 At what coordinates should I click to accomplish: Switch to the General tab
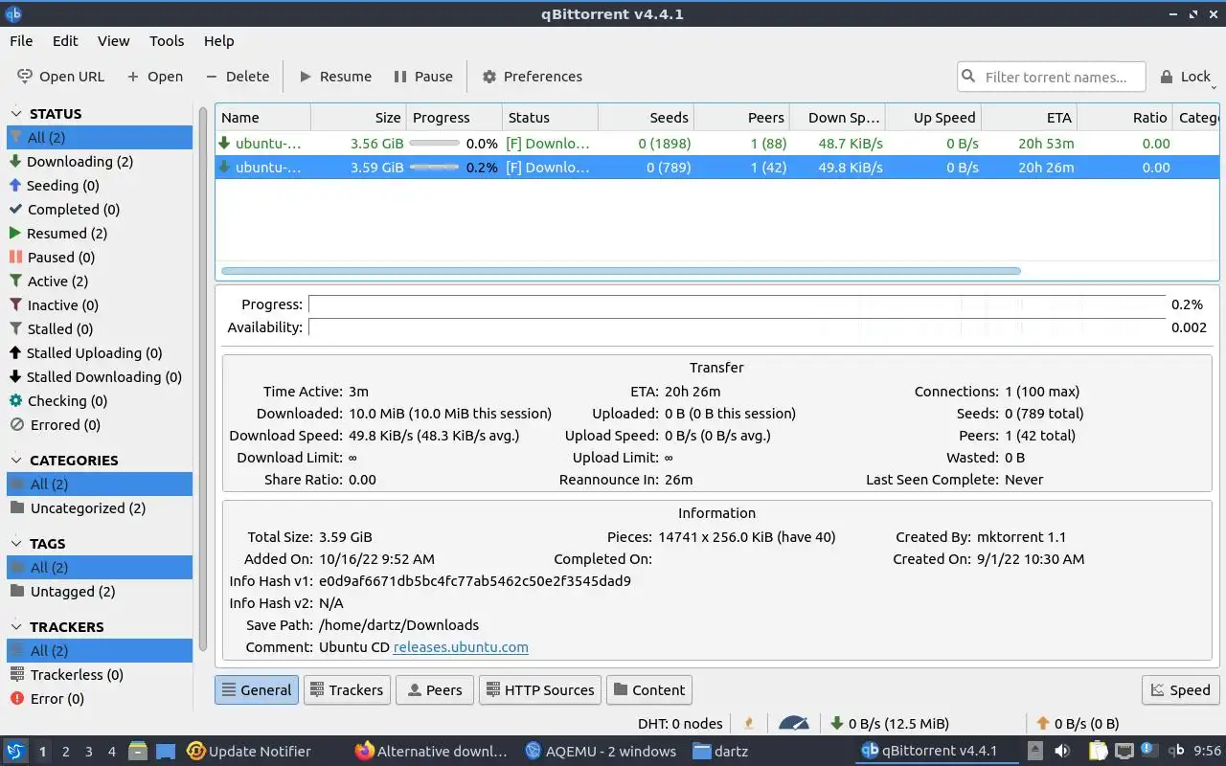(257, 690)
